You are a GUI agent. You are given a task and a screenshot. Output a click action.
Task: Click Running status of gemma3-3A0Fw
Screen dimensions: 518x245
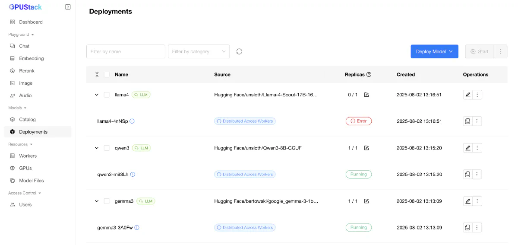(359, 227)
